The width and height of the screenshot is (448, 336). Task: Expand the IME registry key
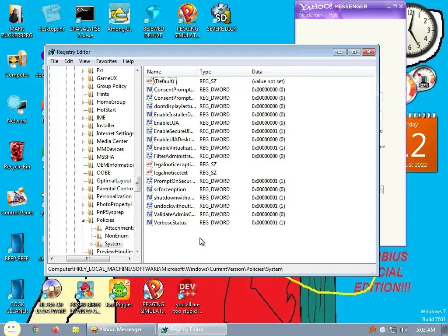(x=83, y=118)
